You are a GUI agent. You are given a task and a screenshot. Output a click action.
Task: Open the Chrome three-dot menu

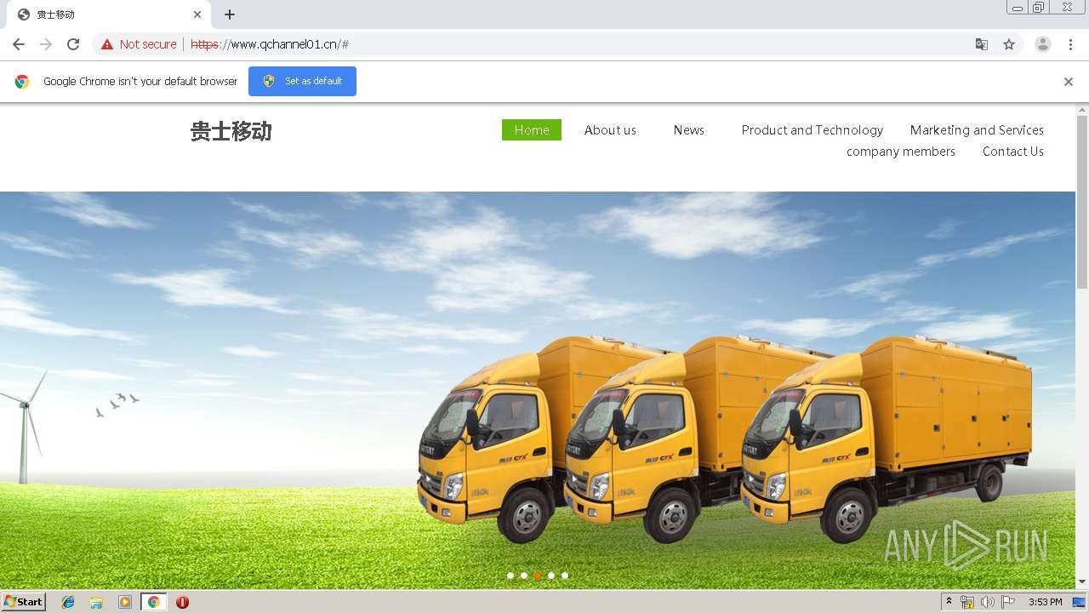coord(1070,44)
